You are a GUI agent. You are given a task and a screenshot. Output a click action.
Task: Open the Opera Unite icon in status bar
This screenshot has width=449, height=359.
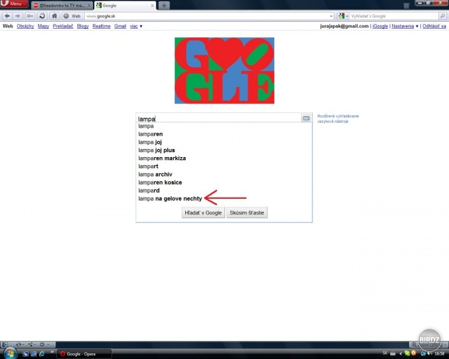(31, 345)
